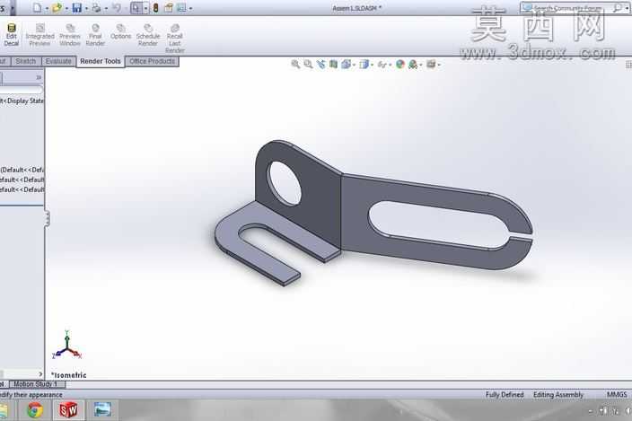632x421 pixels.
Task: Open the system Options icon in the quick toolbar
Action: tap(181, 8)
